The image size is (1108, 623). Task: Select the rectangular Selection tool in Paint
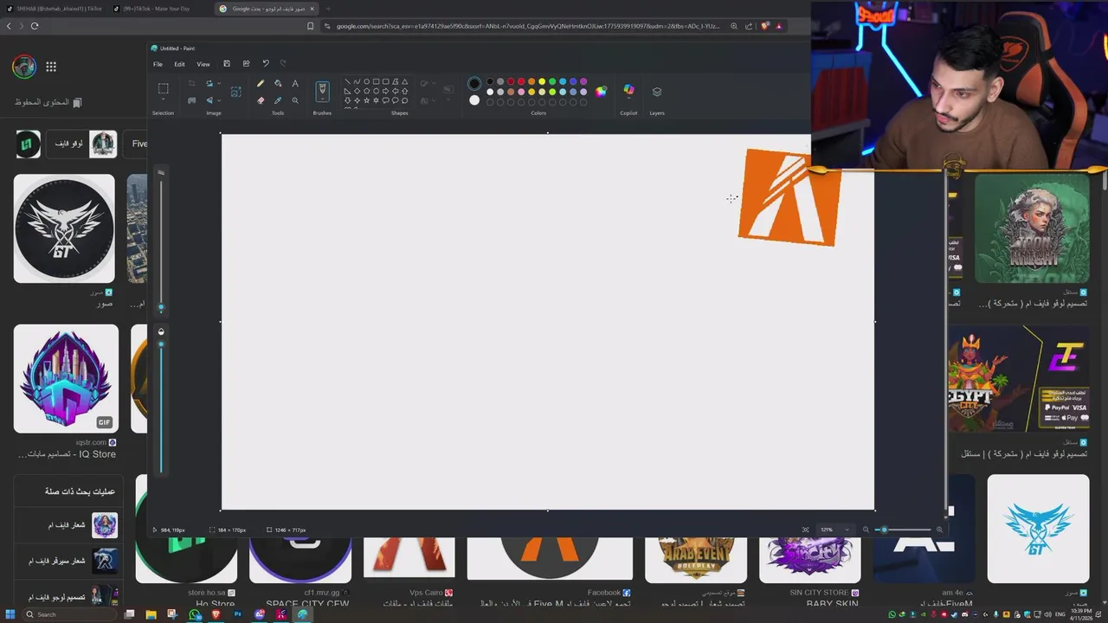163,88
